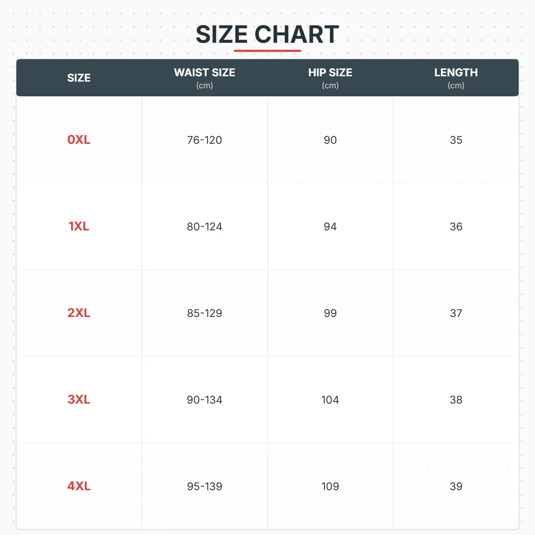Choose the 2XL size label

point(79,313)
